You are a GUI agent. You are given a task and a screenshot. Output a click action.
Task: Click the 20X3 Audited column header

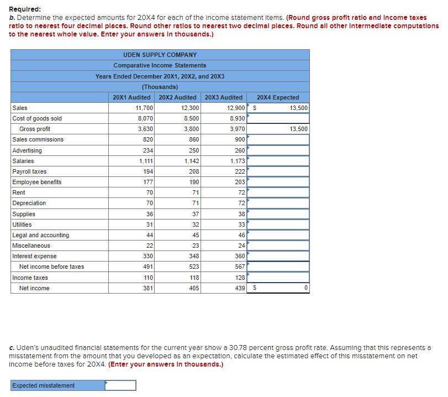click(223, 97)
